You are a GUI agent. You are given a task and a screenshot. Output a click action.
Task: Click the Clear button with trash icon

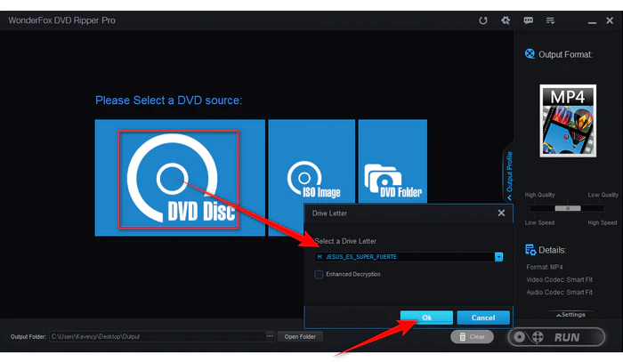[472, 336]
